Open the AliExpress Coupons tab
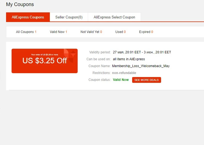Image resolution: width=204 pixels, height=145 pixels. click(28, 17)
